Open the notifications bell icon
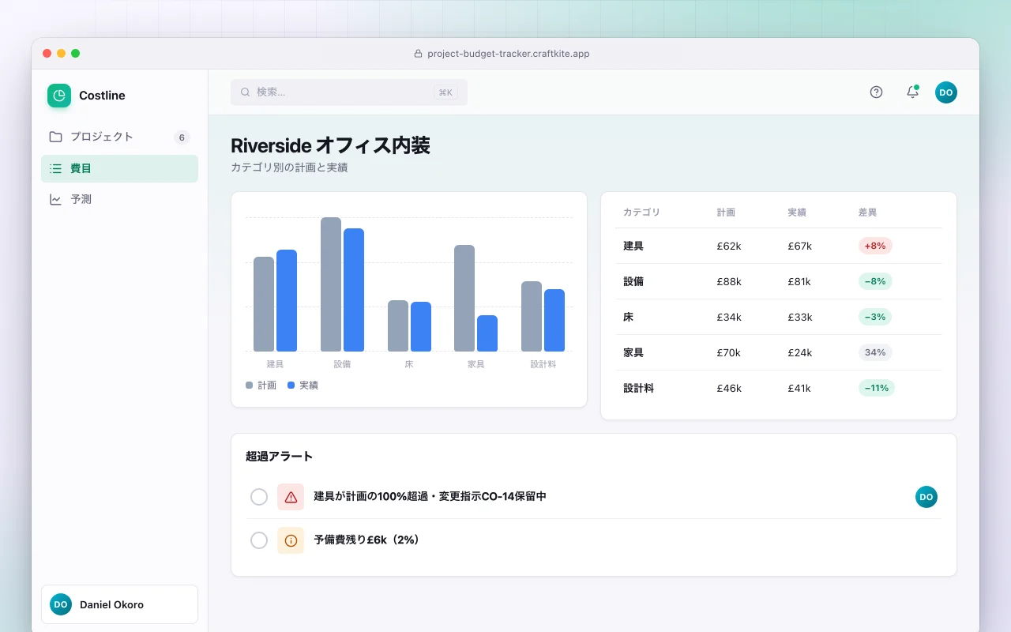Viewport: 1011px width, 632px height. click(912, 92)
